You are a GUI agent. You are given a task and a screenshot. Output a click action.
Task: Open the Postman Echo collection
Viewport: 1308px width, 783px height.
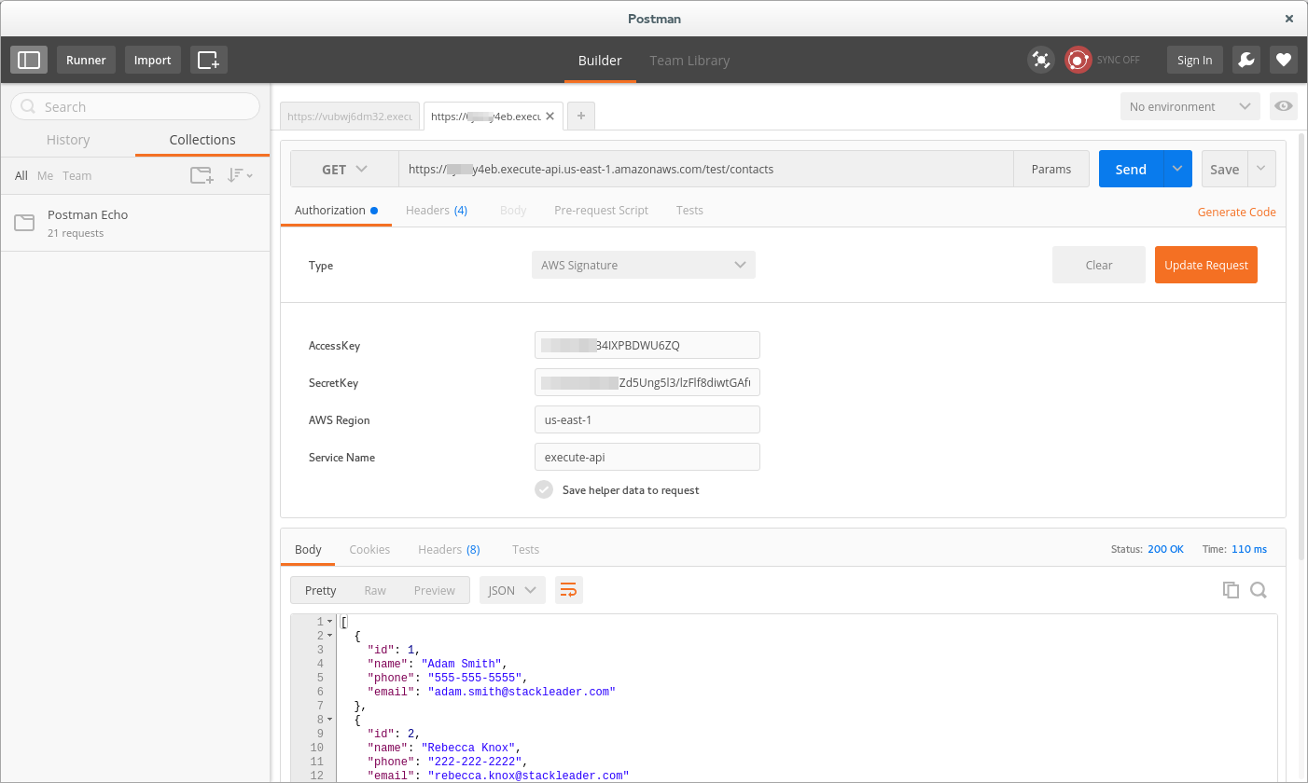pos(135,223)
